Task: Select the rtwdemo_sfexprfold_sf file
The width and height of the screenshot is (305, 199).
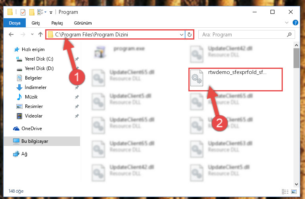Action: [235, 80]
